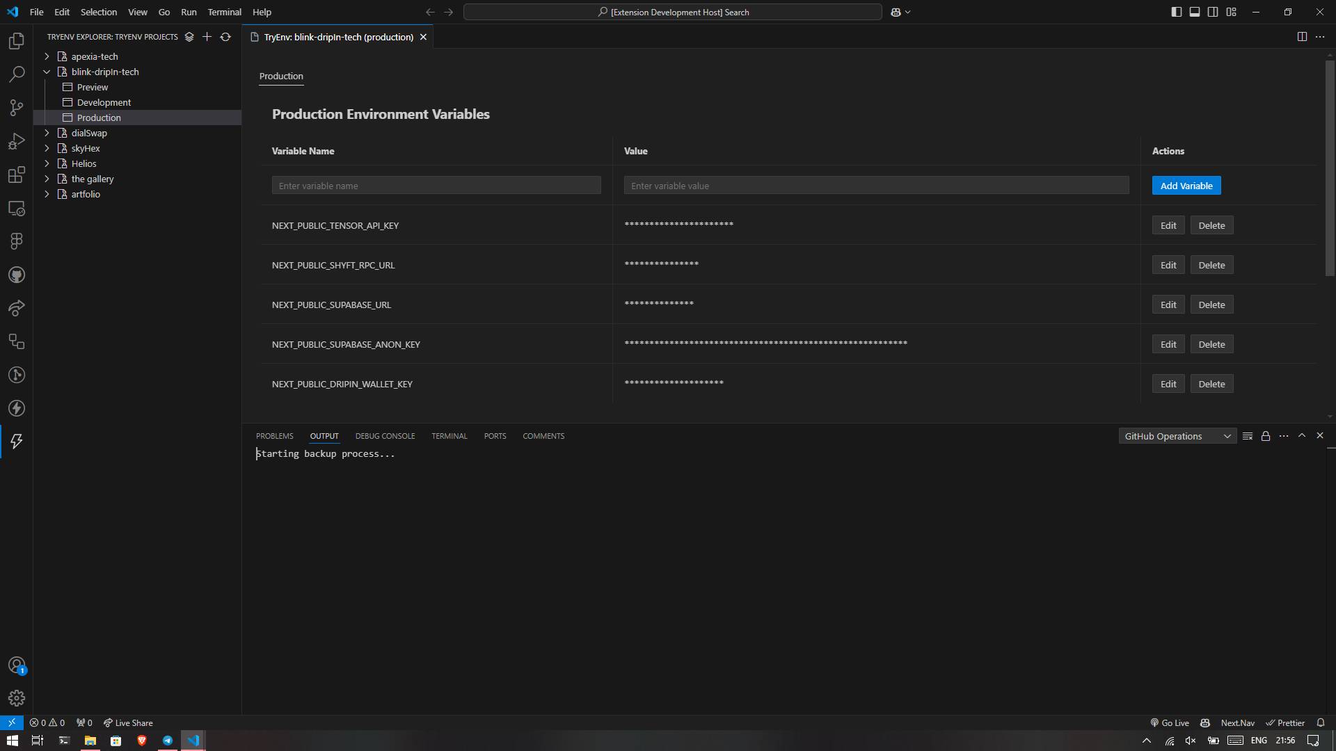This screenshot has width=1336, height=751.
Task: Select the Preview environment
Action: click(93, 87)
